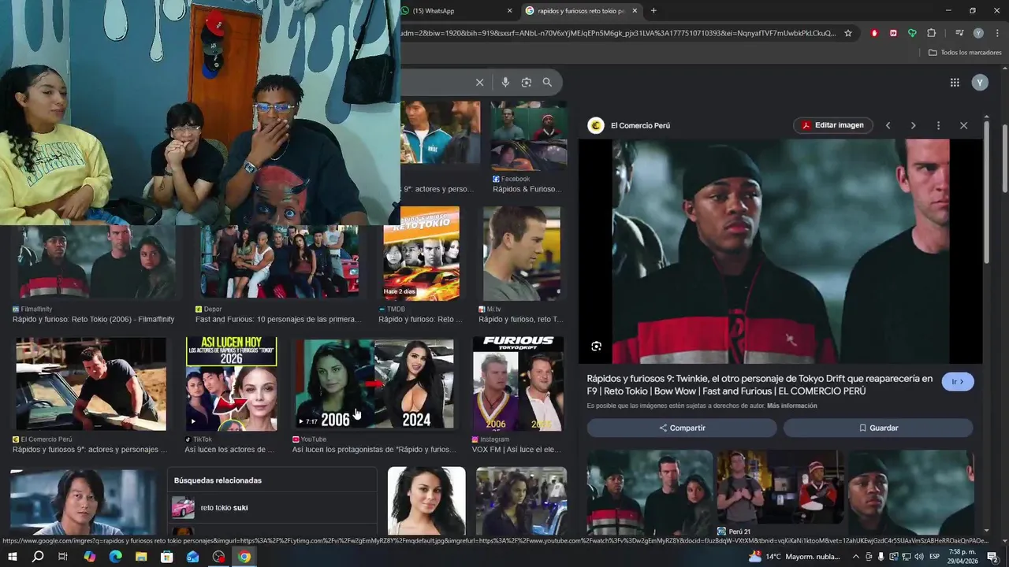Go to previous image in preview panel
This screenshot has height=567, width=1009.
click(x=888, y=125)
